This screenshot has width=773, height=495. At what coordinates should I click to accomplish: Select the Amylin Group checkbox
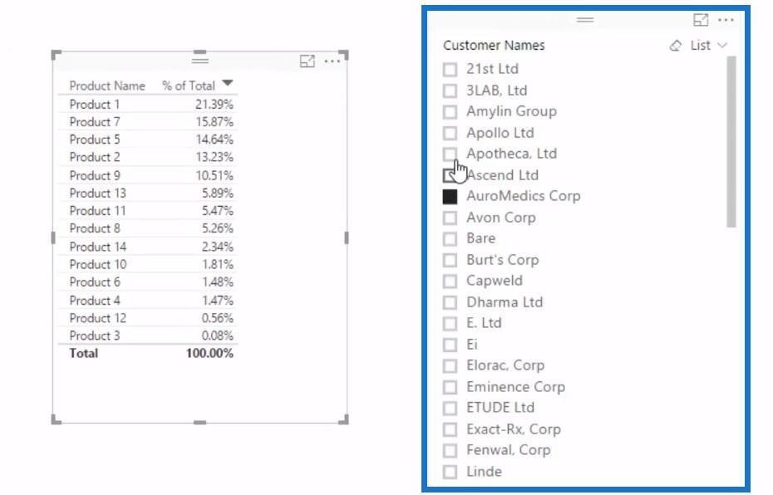pos(450,112)
